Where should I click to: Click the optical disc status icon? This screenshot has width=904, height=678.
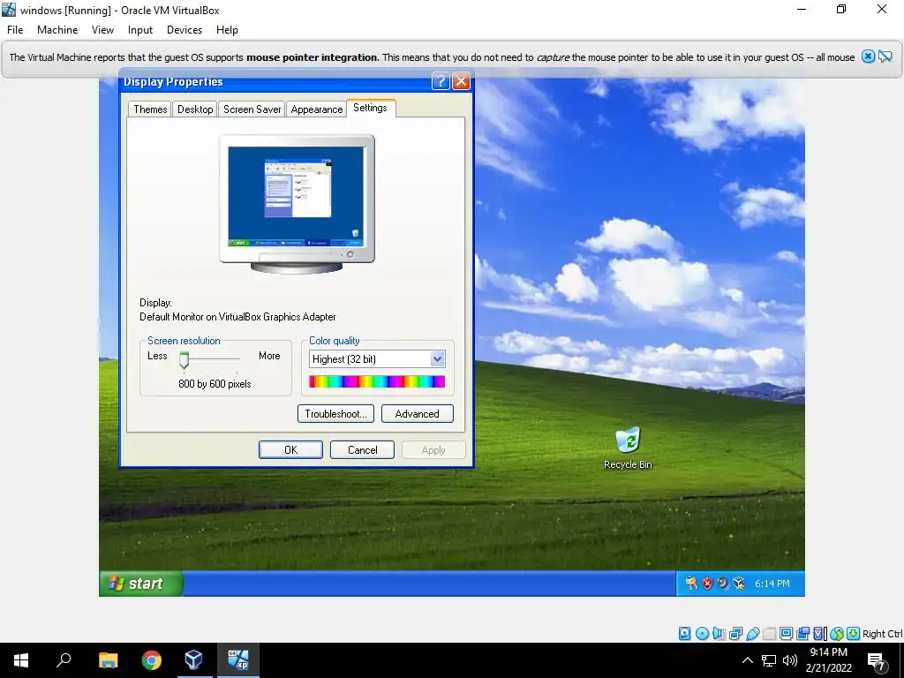(702, 634)
